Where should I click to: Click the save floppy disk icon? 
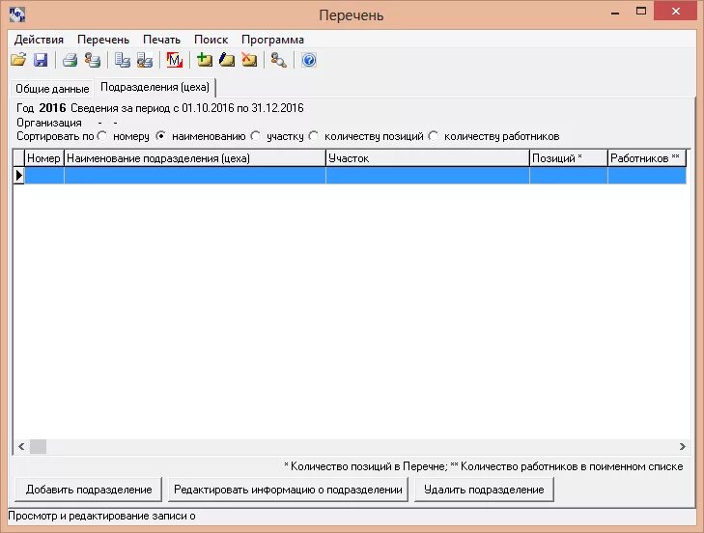coord(41,60)
